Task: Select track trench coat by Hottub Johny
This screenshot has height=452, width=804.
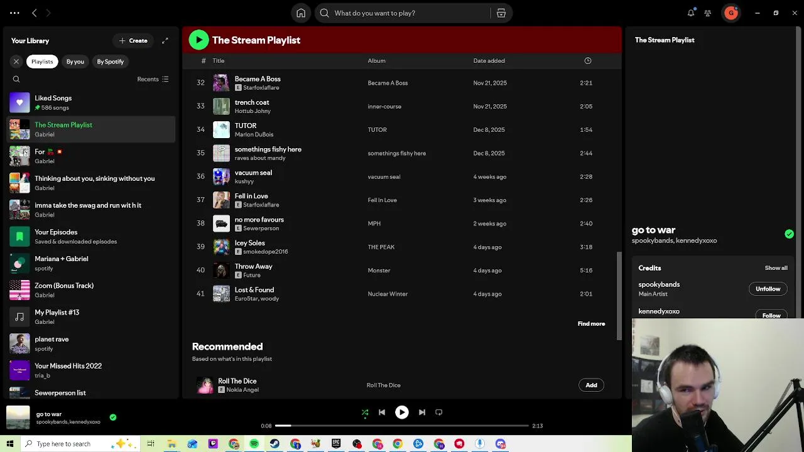Action: pyautogui.click(x=402, y=106)
